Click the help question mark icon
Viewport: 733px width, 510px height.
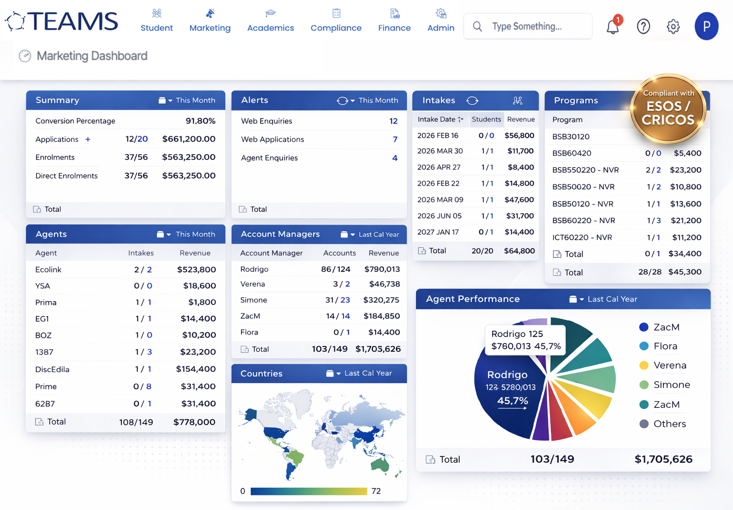(643, 26)
